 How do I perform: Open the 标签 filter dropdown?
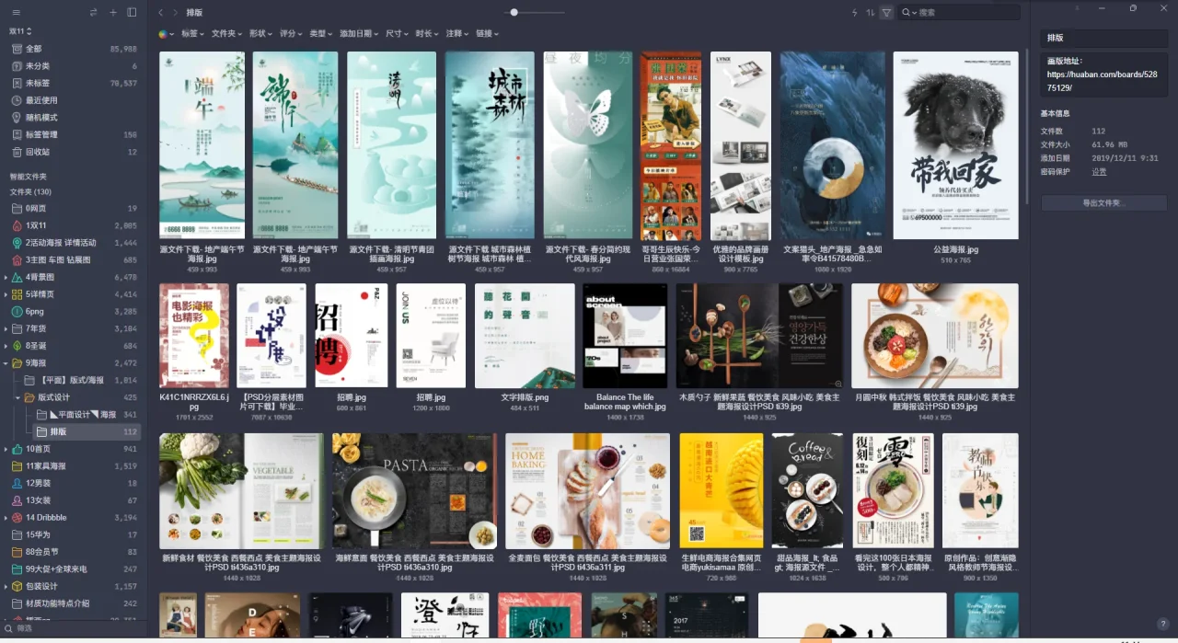(191, 34)
